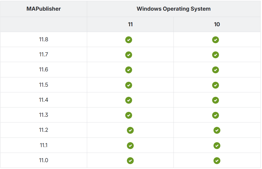Select the MAPublisher version 11.5 cell
The width and height of the screenshot is (262, 169).
pyautogui.click(x=44, y=85)
